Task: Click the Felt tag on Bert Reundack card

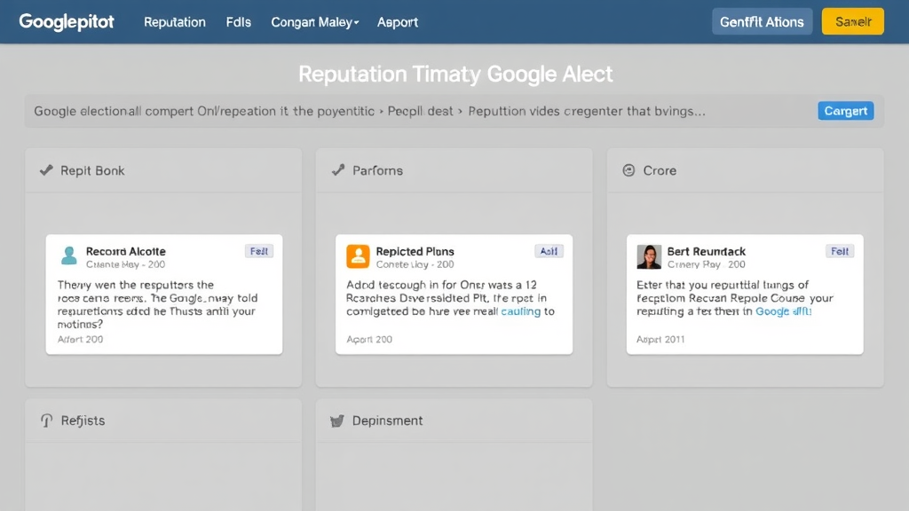Action: tap(840, 251)
